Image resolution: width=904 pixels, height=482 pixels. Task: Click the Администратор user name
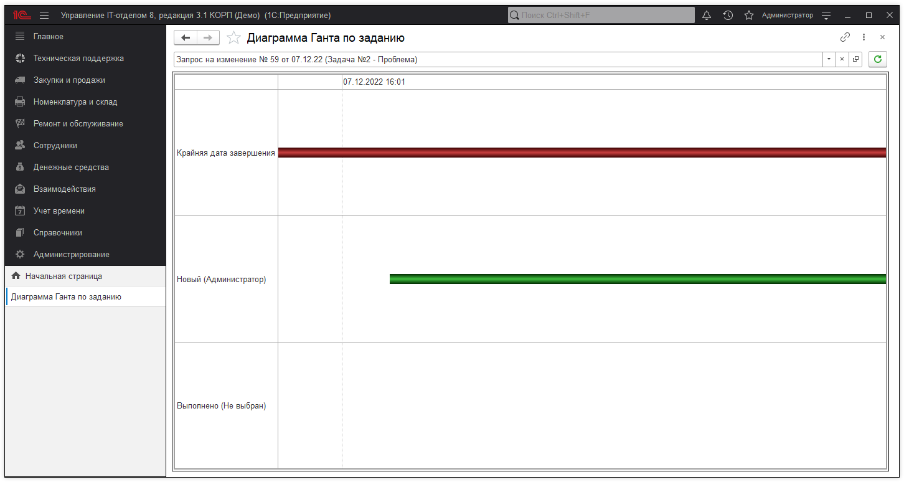pos(787,15)
